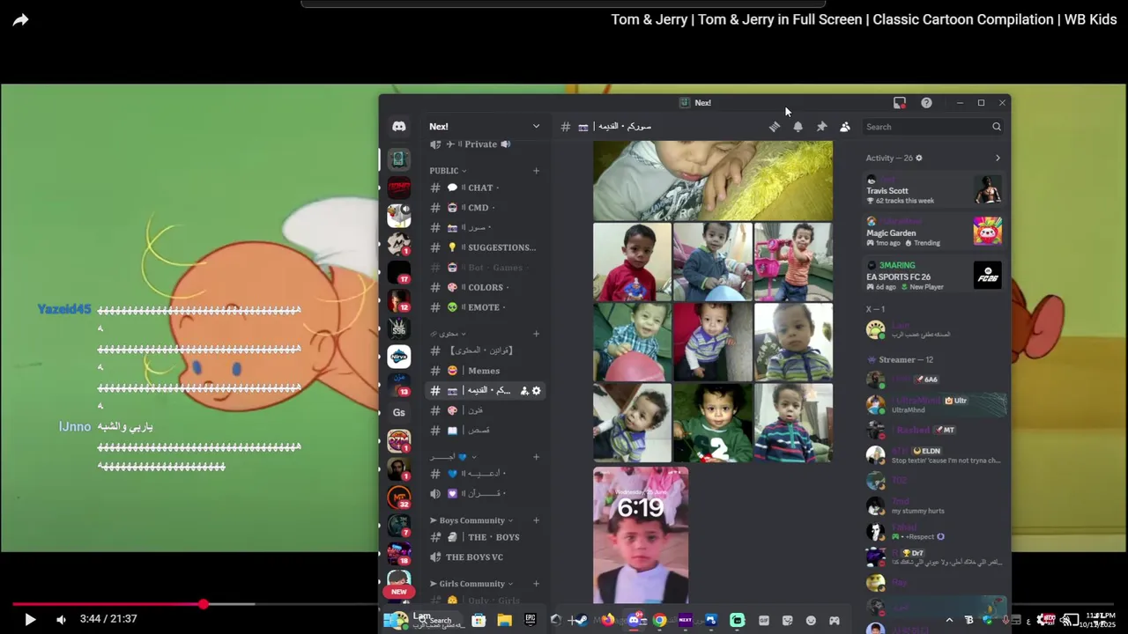Add channel to Girls Community category
The height and width of the screenshot is (634, 1128).
[536, 584]
